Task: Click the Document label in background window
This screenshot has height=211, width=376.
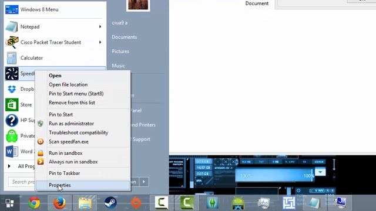Action: click(x=257, y=4)
